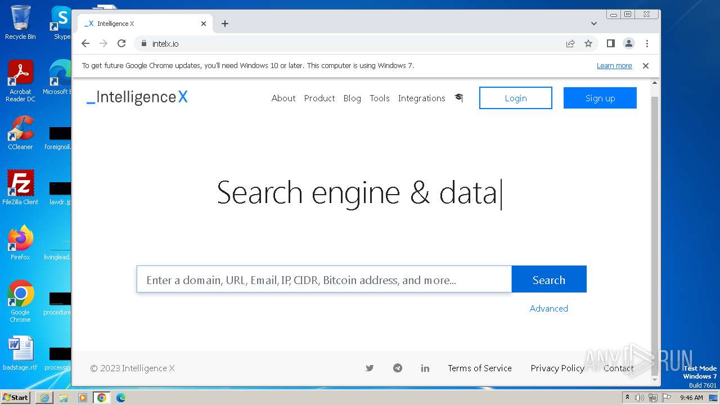Close the Intelligence X tab
720x405 pixels.
click(204, 24)
